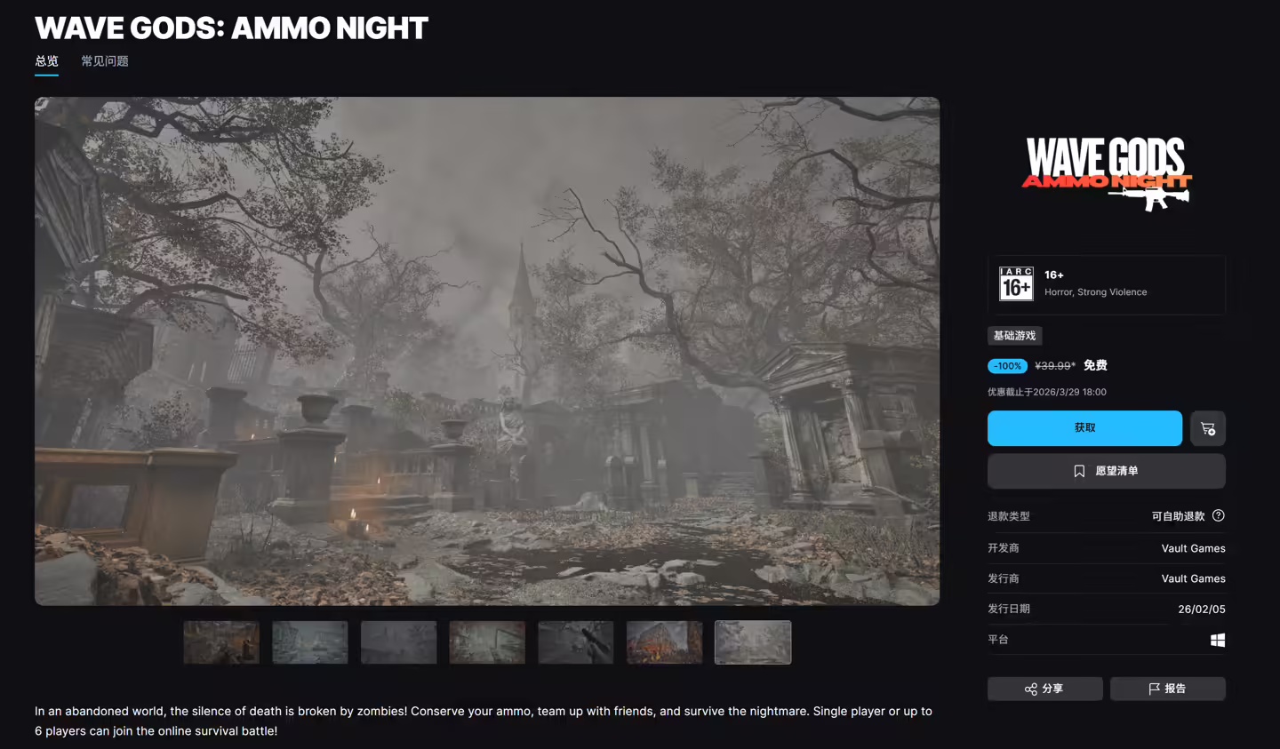
Task: Select the fourth screenshot thumbnail
Action: click(x=487, y=642)
